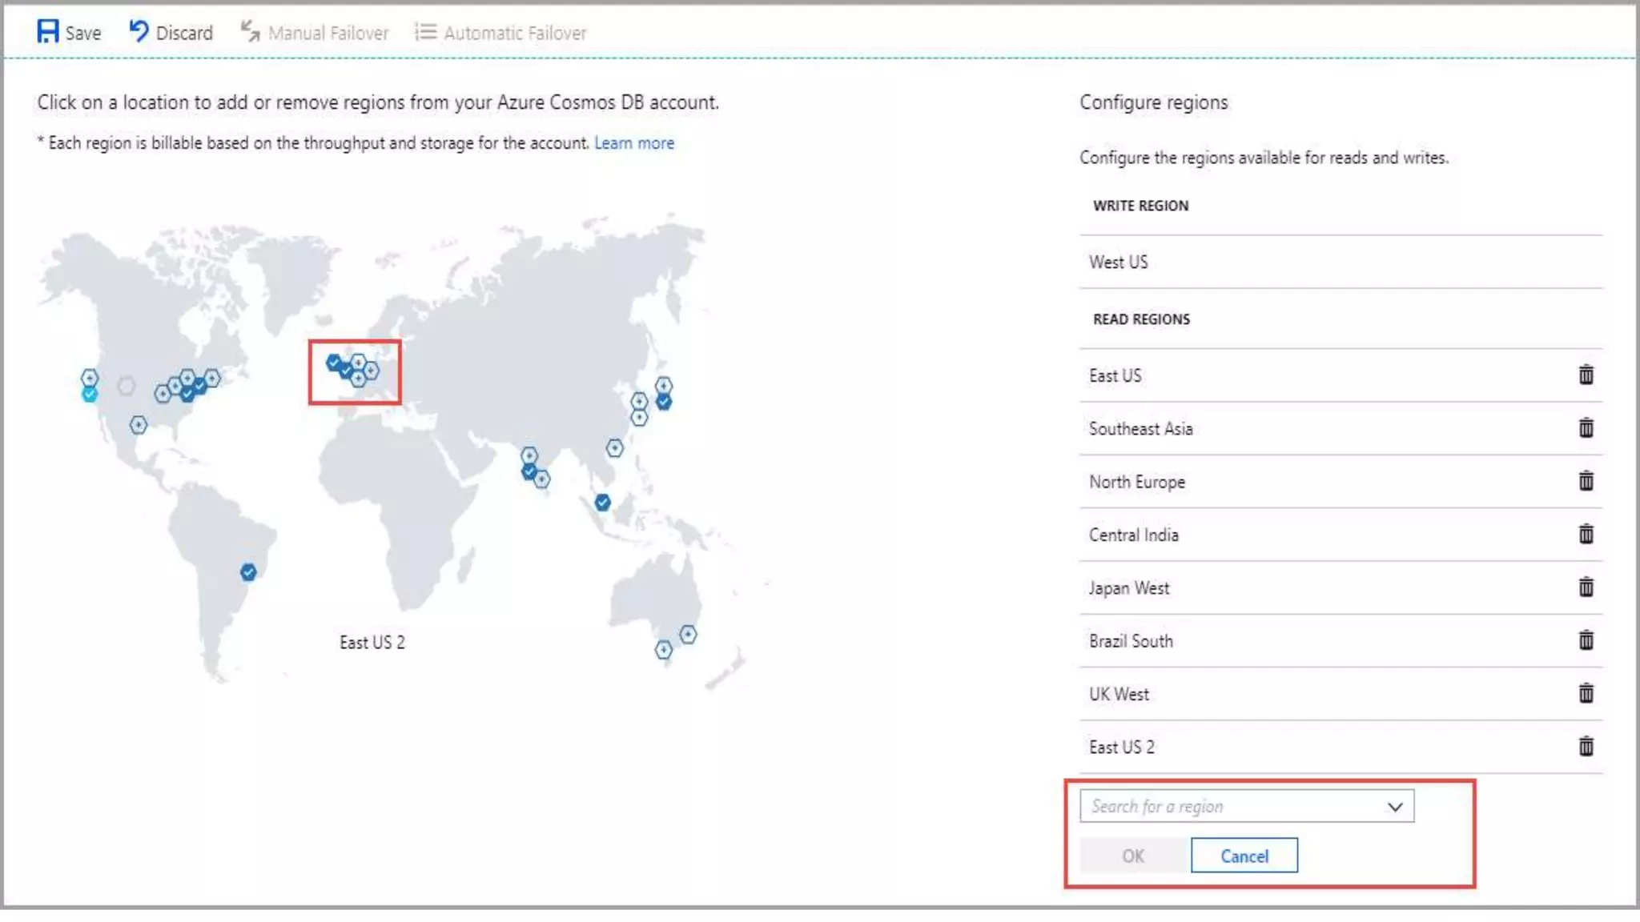Remove East US 2 with trash icon
The width and height of the screenshot is (1640, 922).
pos(1586,747)
